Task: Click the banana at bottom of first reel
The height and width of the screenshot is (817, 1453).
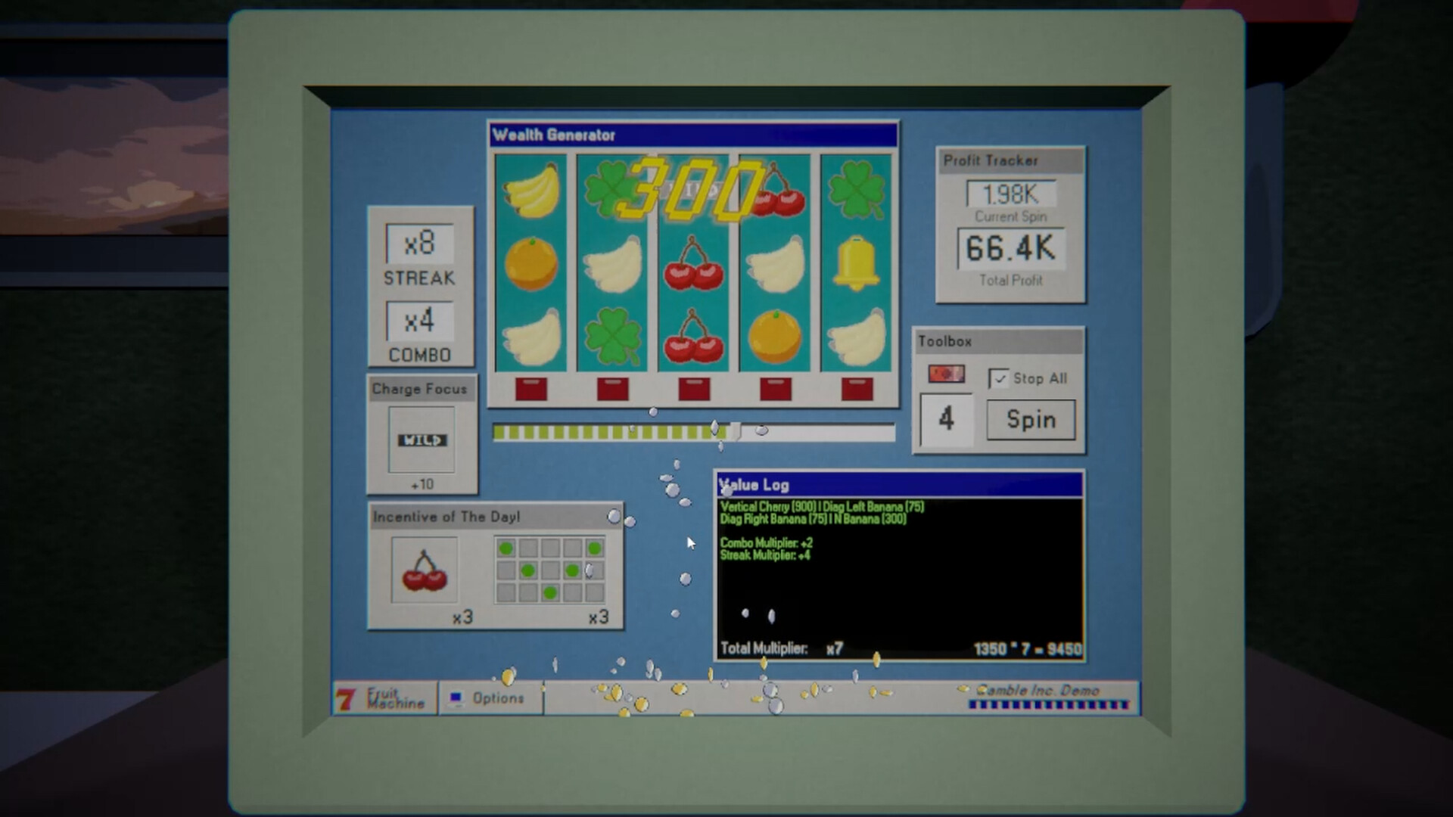Action: (x=531, y=337)
